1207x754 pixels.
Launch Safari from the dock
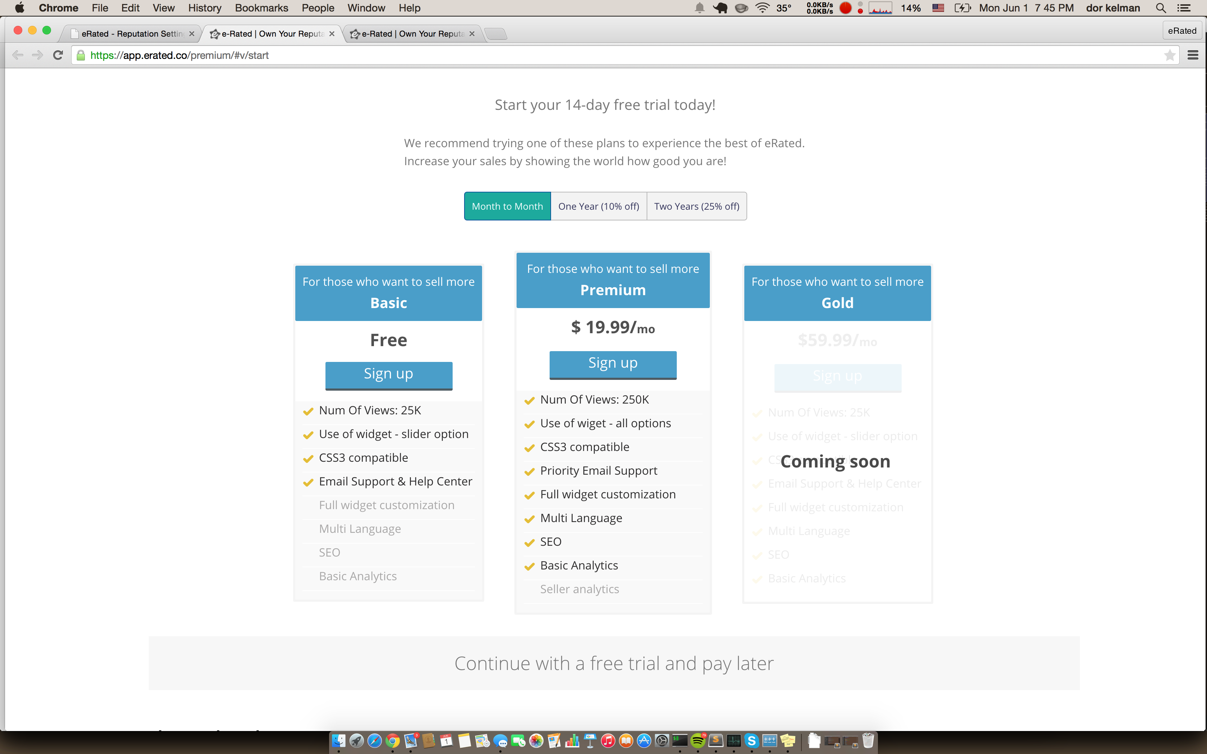[x=375, y=740]
